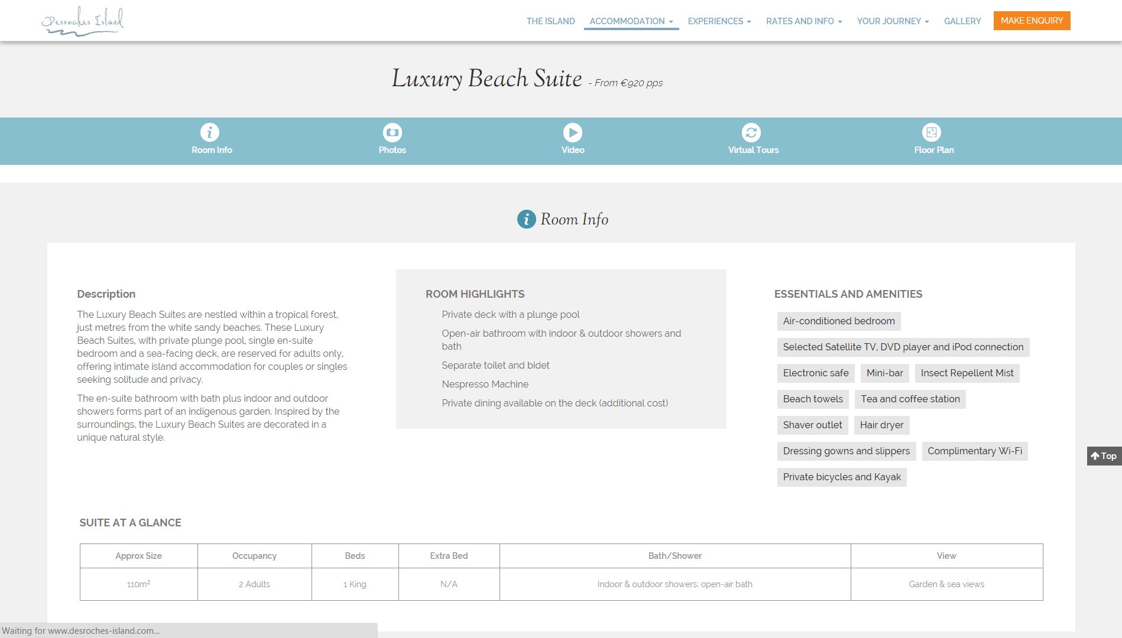Click the Electronic safe tag
The width and height of the screenshot is (1122, 638).
(x=816, y=373)
